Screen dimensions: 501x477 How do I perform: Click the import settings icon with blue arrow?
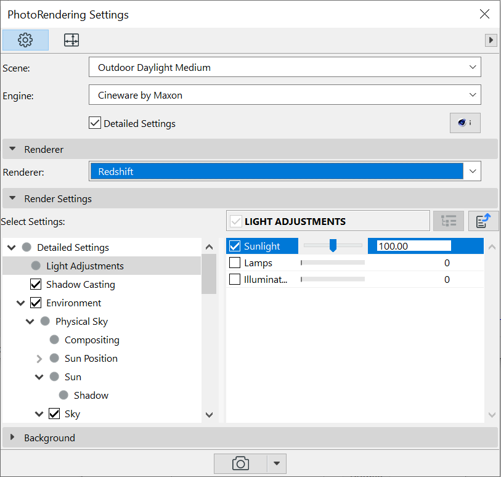click(x=483, y=221)
